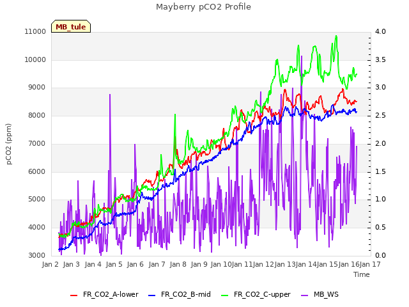Viewport: 409px width, 307px height.
Task: Click the blue FR_CO2_B-mid legend swatch
Action: coord(152,295)
